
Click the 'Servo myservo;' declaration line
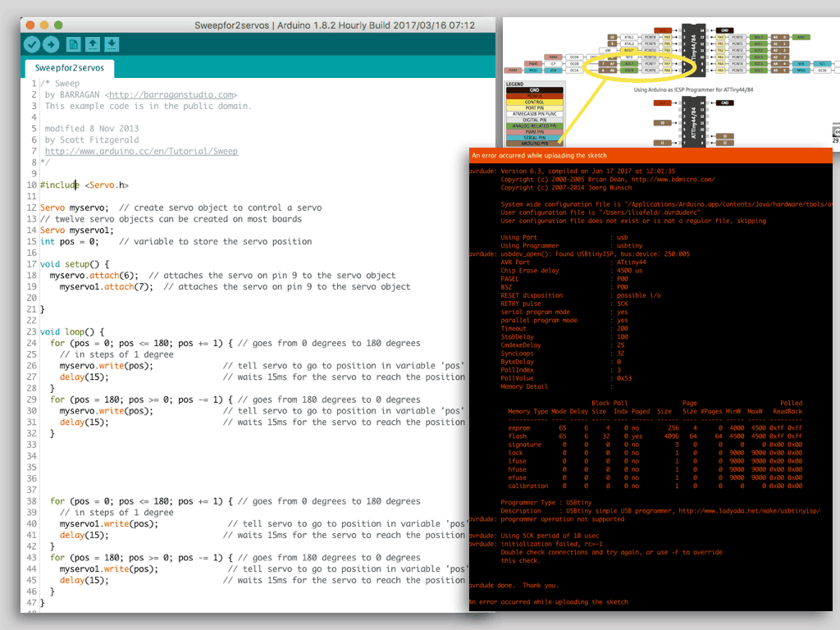pyautogui.click(x=74, y=208)
